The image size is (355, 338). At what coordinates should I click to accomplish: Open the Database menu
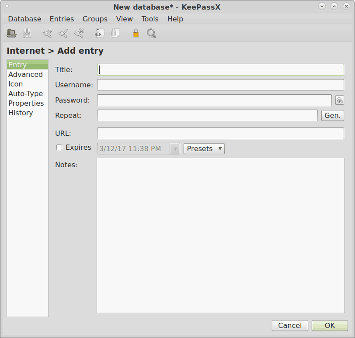tap(24, 19)
